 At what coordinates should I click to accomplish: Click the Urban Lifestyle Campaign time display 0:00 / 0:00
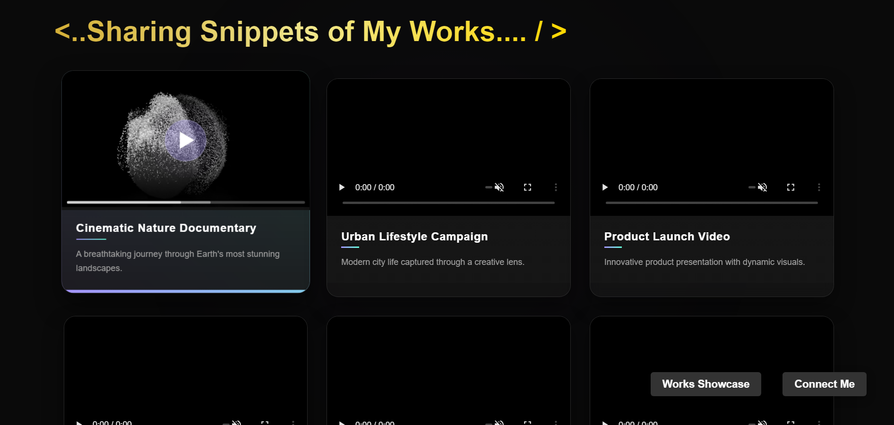375,187
